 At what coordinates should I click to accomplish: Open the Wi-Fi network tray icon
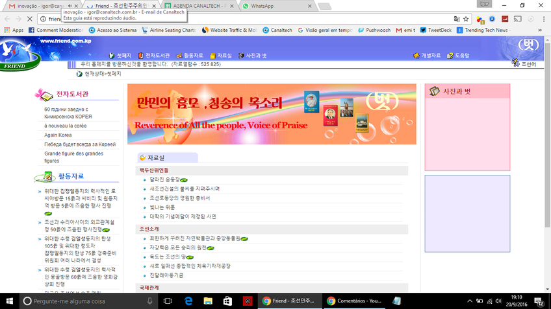(489, 301)
